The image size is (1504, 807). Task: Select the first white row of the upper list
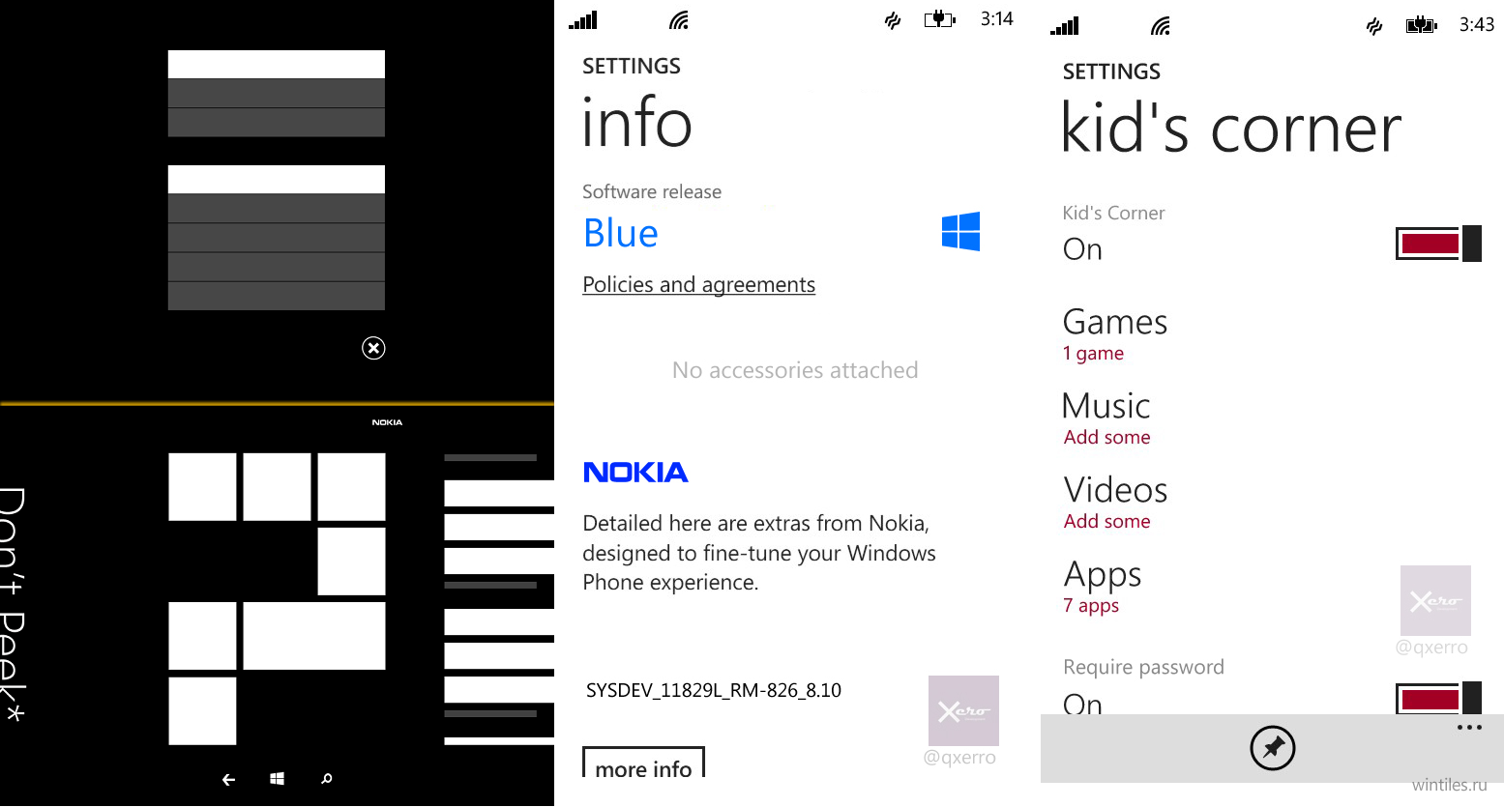click(277, 64)
